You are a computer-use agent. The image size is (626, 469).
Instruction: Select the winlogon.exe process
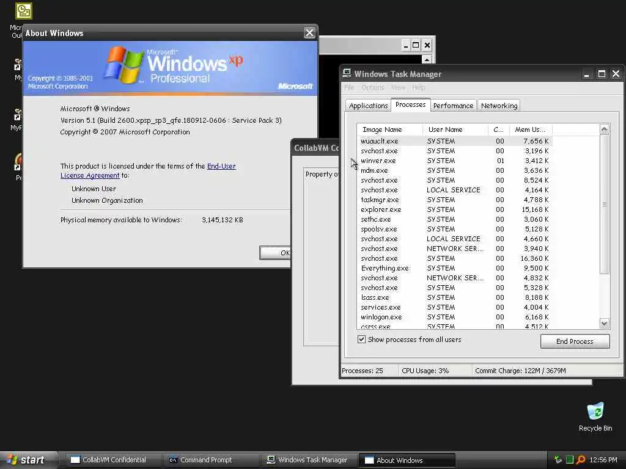pos(455,317)
